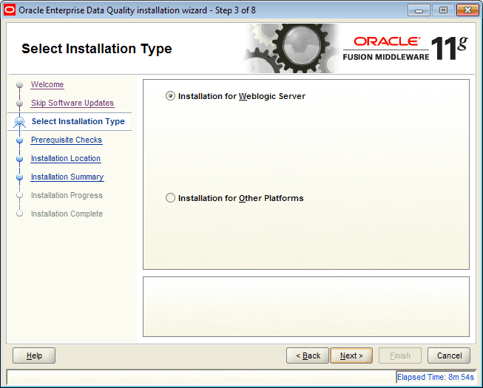Click the Installation Summary bullet marker
Screen dimensions: 483x388
pyautogui.click(x=20, y=177)
